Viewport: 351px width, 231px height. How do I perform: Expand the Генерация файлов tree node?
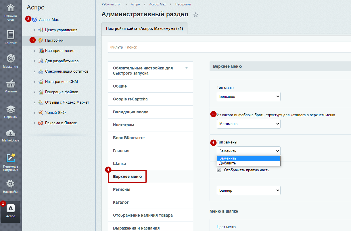tap(35, 92)
